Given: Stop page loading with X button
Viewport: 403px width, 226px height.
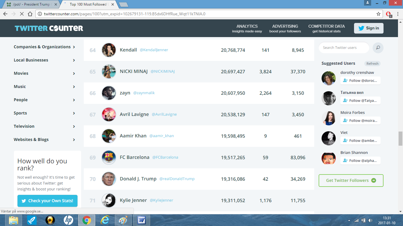Looking at the screenshot, I should tap(22, 14).
